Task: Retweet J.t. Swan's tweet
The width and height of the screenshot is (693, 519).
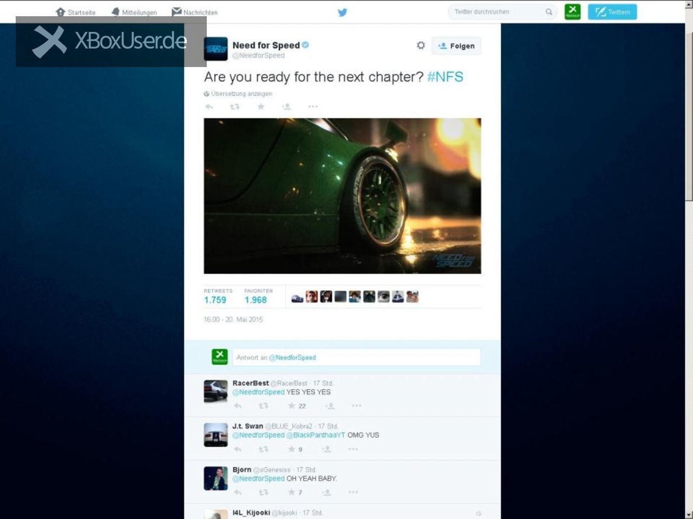Action: (x=263, y=449)
